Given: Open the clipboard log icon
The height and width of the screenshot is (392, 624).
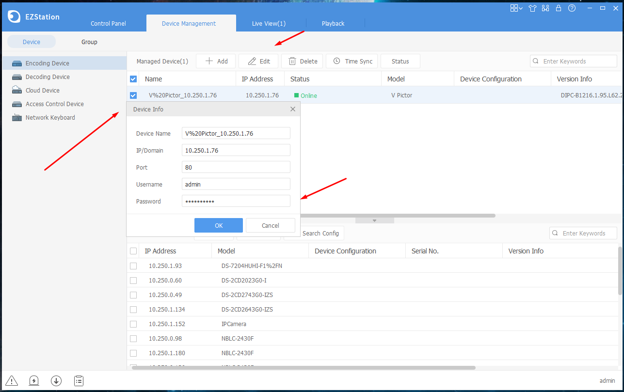Looking at the screenshot, I should (79, 381).
